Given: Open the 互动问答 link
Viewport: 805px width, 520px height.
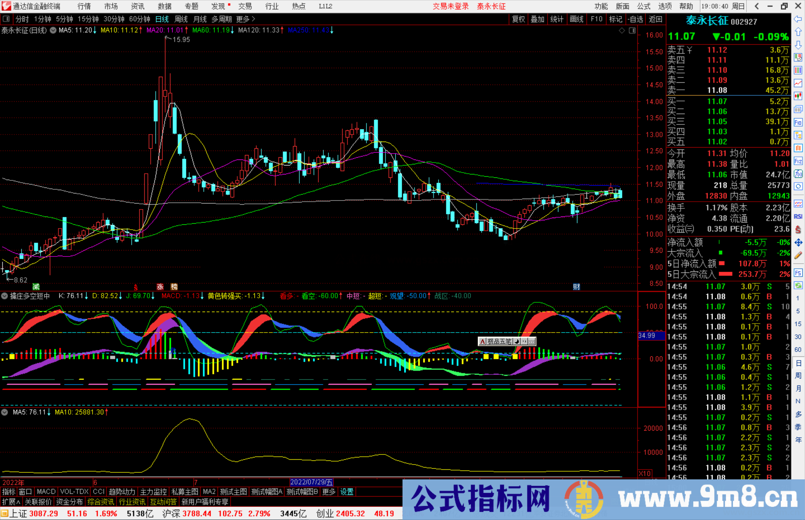Looking at the screenshot, I should [x=164, y=502].
